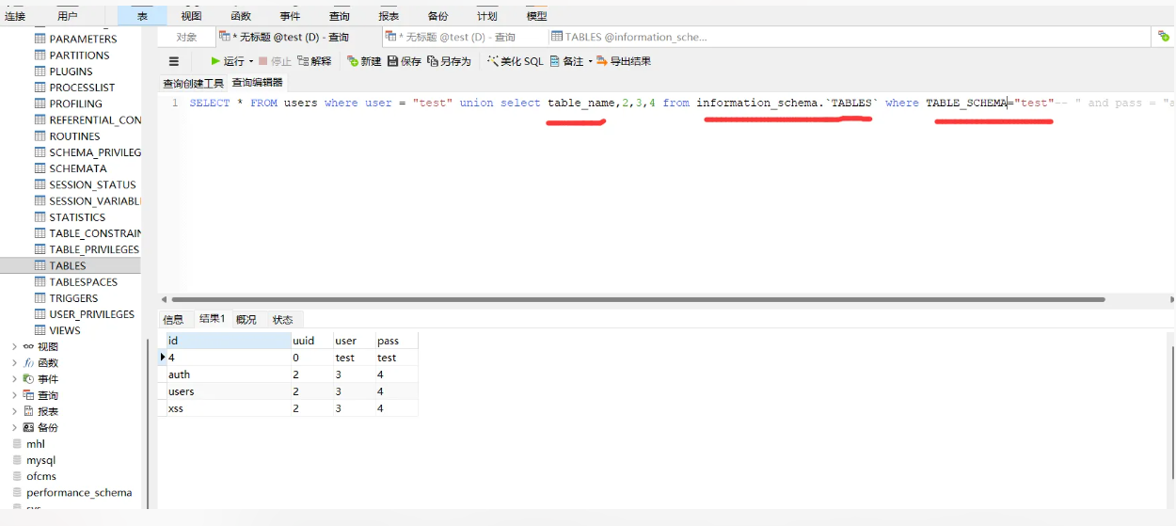Screen dimensions: 1176x526
Task: Open the 查询创建工具 query builder tab
Action: tap(193, 83)
